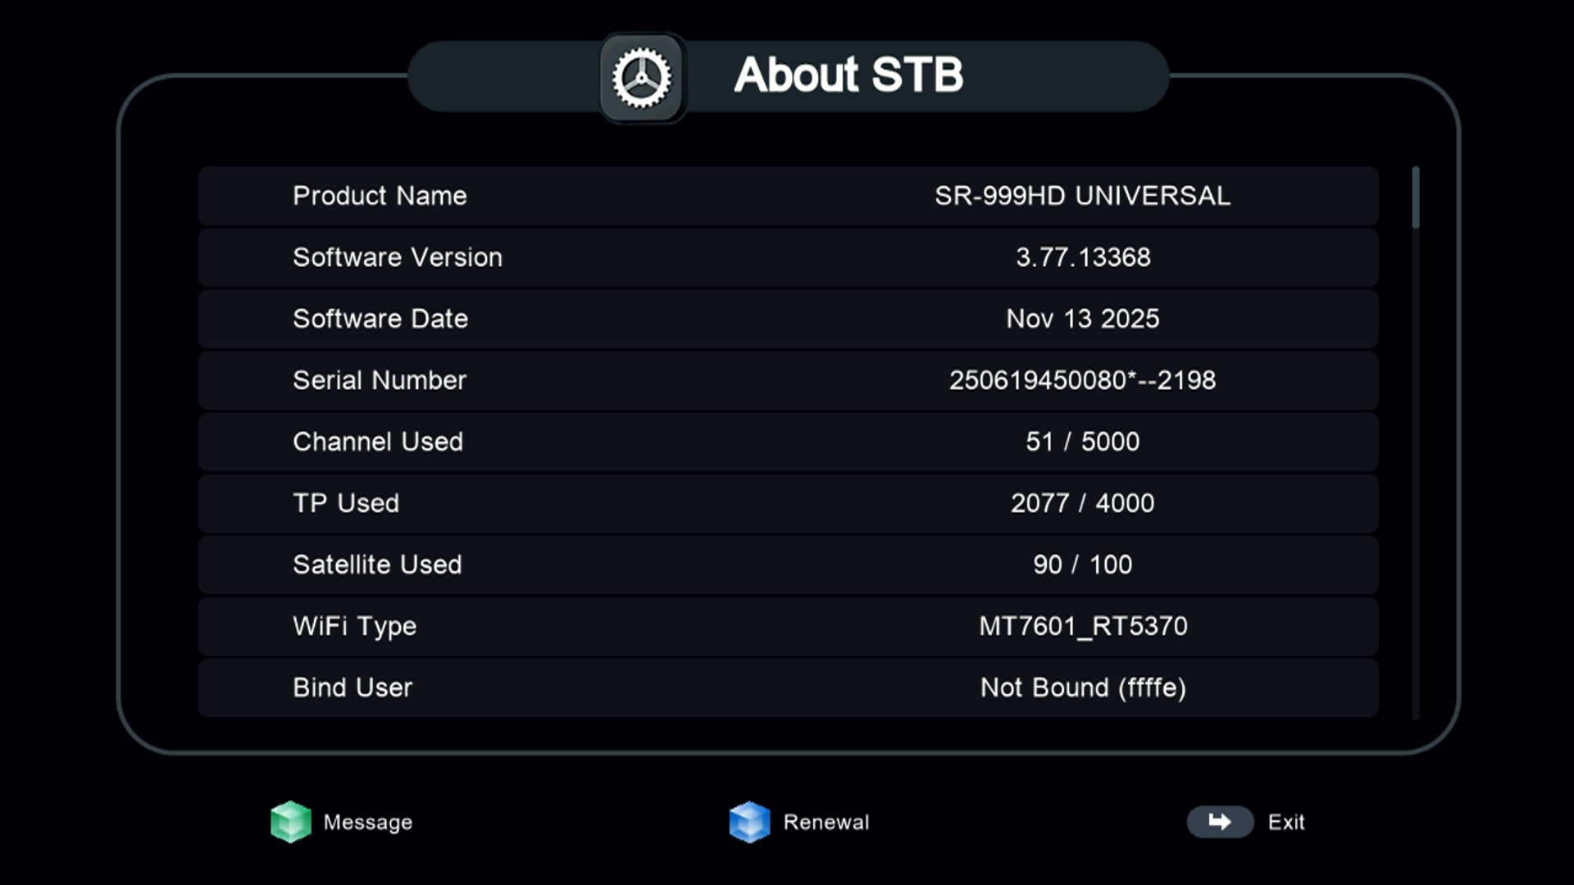Click the Exit arrow icon
Viewport: 1574px width, 885px height.
point(1220,822)
